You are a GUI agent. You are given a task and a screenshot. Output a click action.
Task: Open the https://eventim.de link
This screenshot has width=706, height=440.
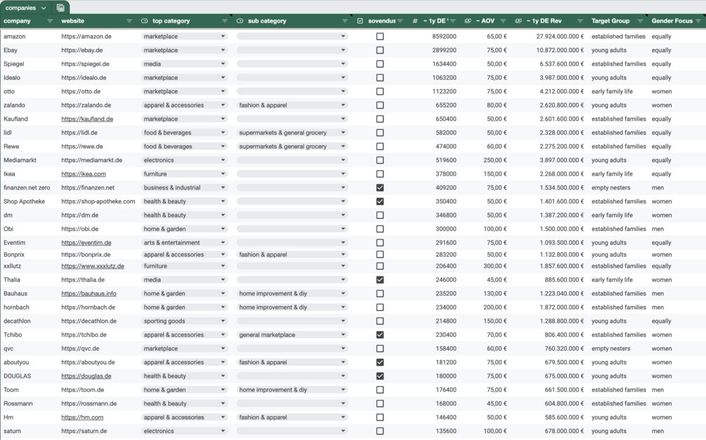86,243
